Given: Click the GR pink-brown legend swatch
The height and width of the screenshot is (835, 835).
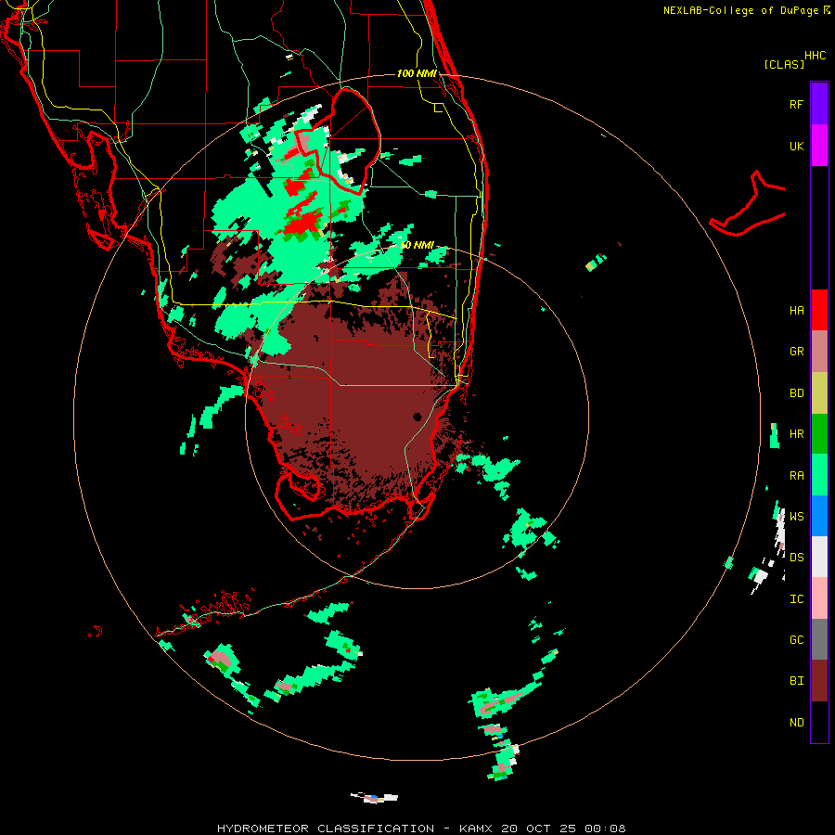Looking at the screenshot, I should click(x=819, y=351).
